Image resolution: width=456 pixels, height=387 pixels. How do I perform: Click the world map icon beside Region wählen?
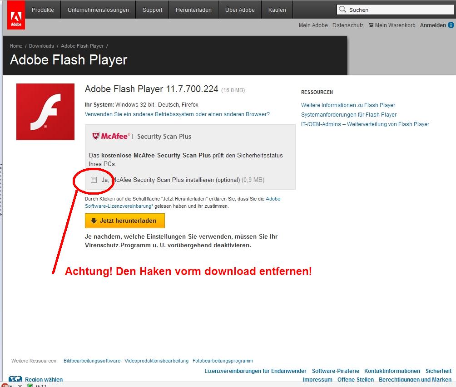(x=15, y=379)
